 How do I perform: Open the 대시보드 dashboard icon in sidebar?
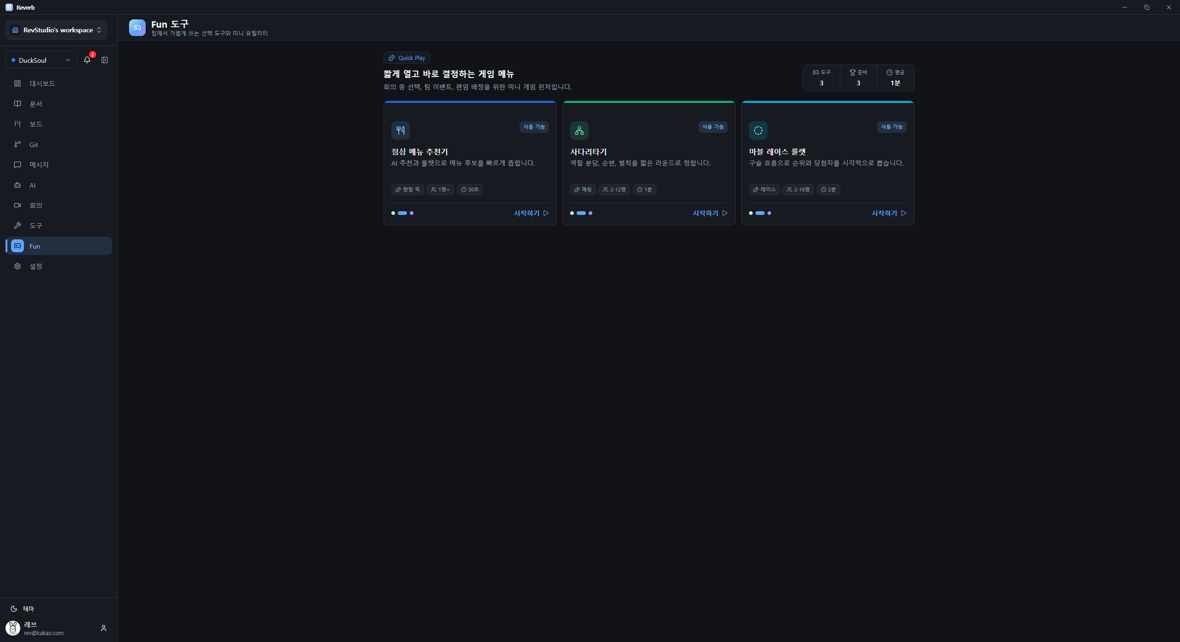point(18,83)
